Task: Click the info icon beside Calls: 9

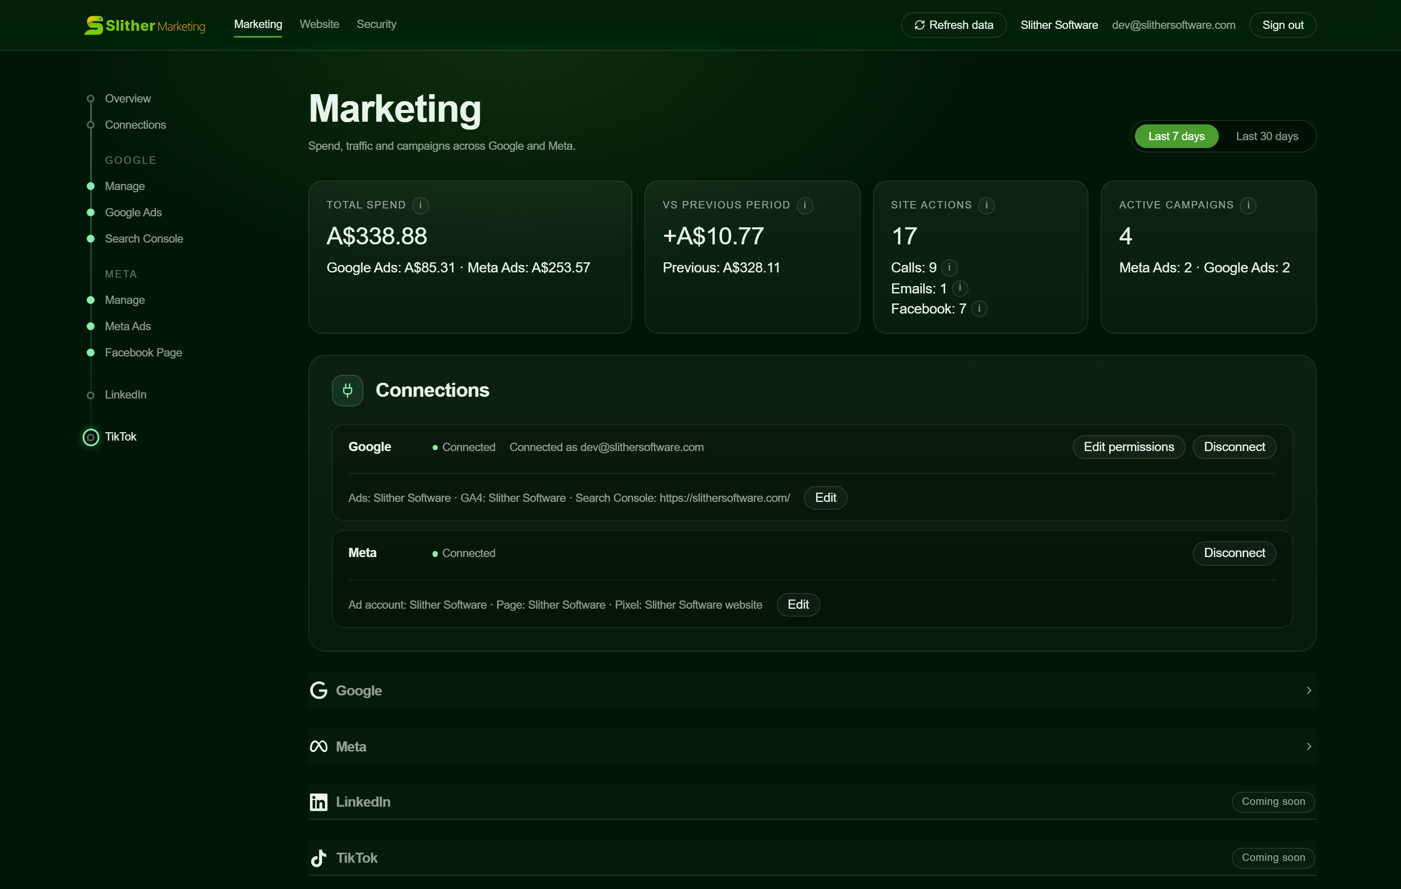Action: coord(950,268)
